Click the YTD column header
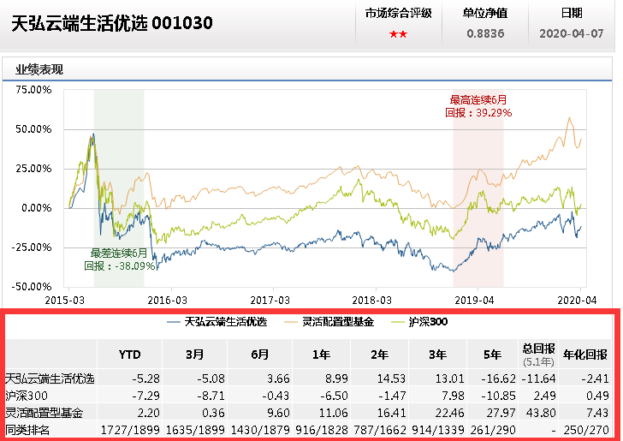This screenshot has height=441, width=623. (129, 354)
